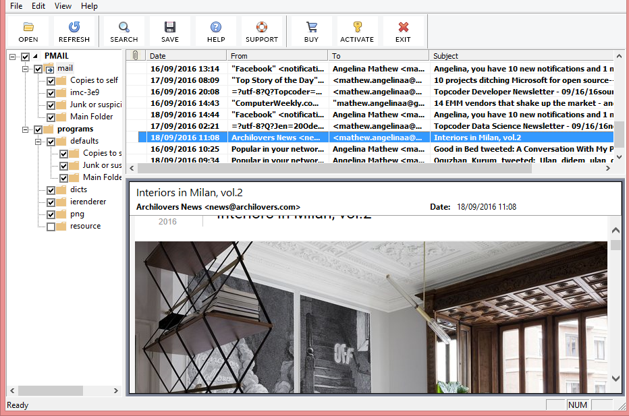Uncheck the imc-3e9 checkbox

[51, 93]
